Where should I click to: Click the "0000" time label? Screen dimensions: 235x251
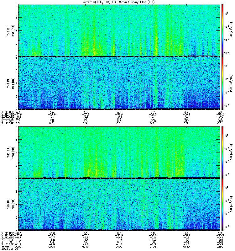coord(18,247)
